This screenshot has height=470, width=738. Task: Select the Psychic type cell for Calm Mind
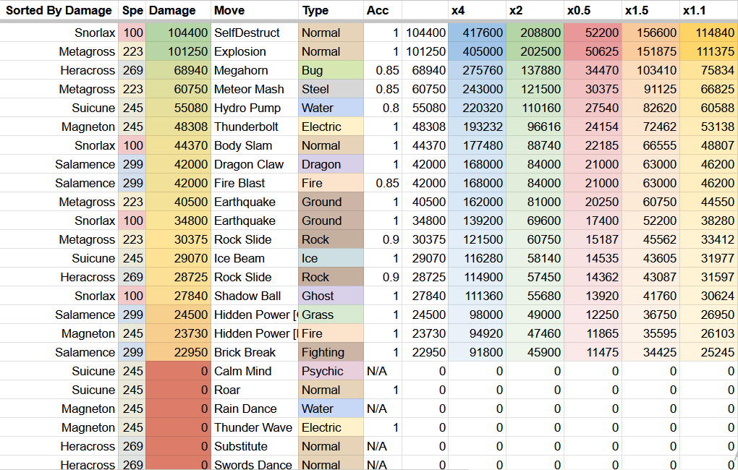click(330, 371)
